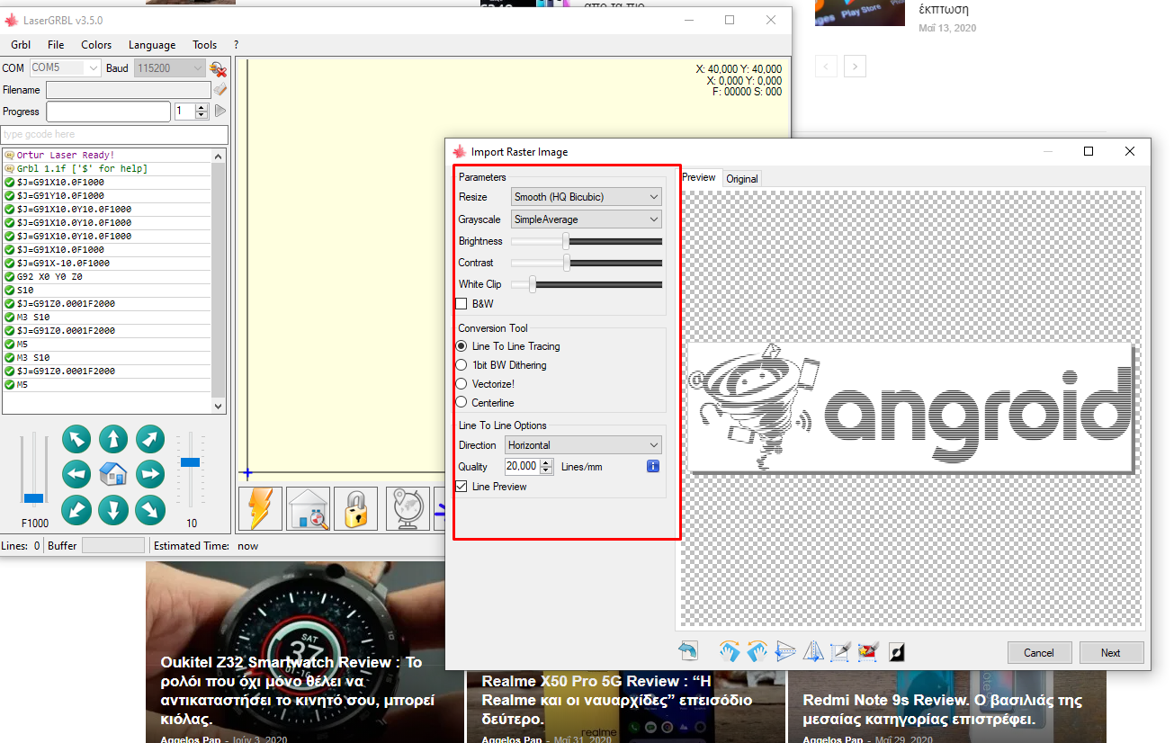The image size is (1174, 743).
Task: Click the Quality 20,000 input field
Action: (x=522, y=466)
